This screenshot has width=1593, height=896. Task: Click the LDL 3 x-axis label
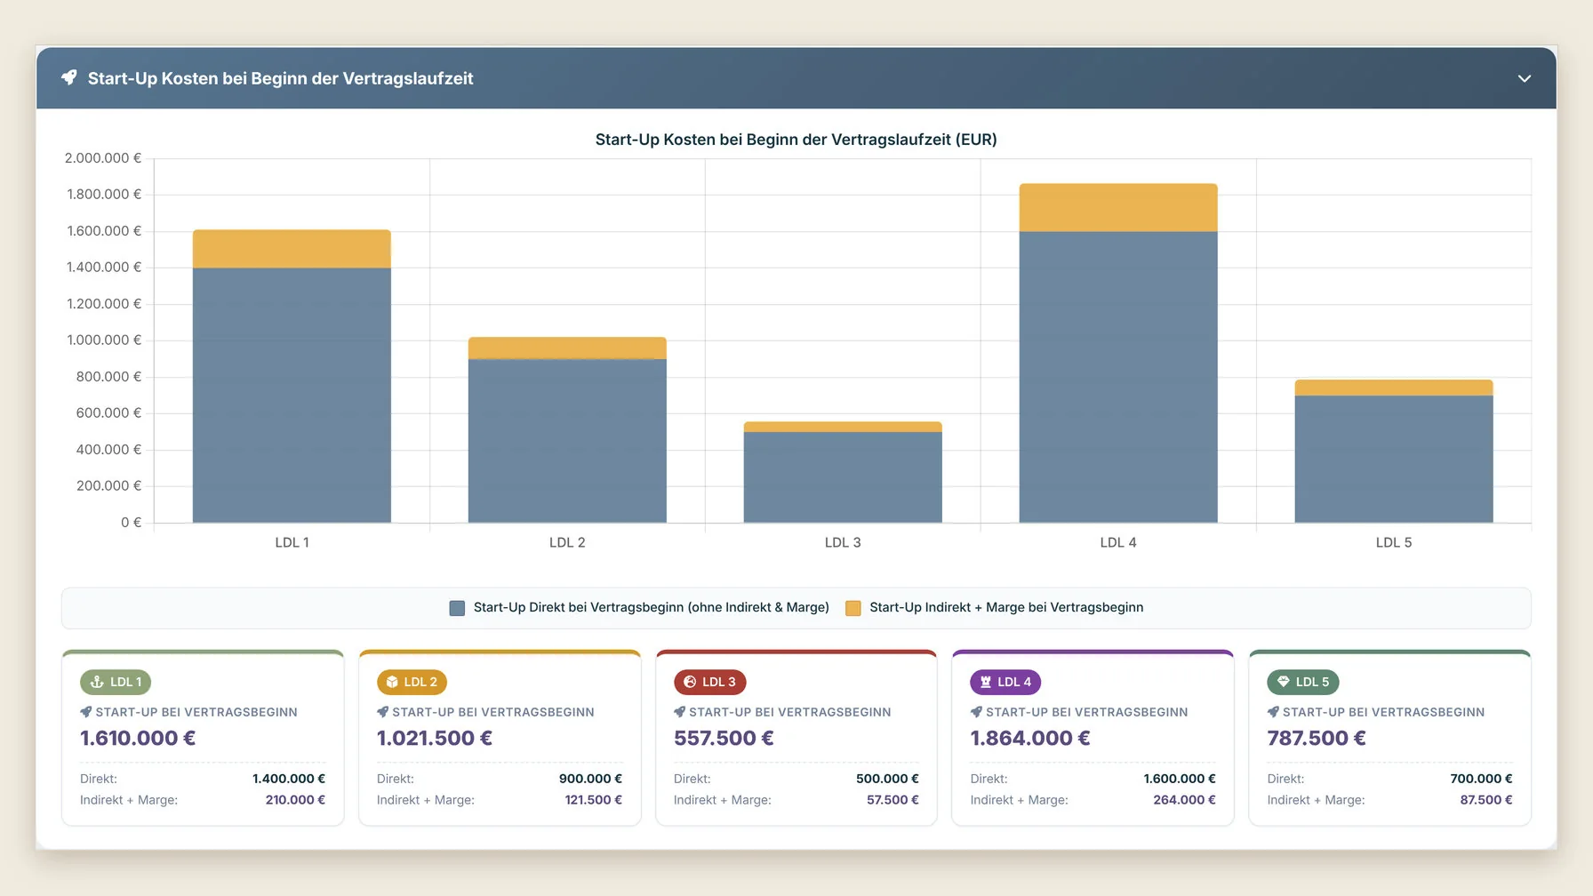[843, 542]
